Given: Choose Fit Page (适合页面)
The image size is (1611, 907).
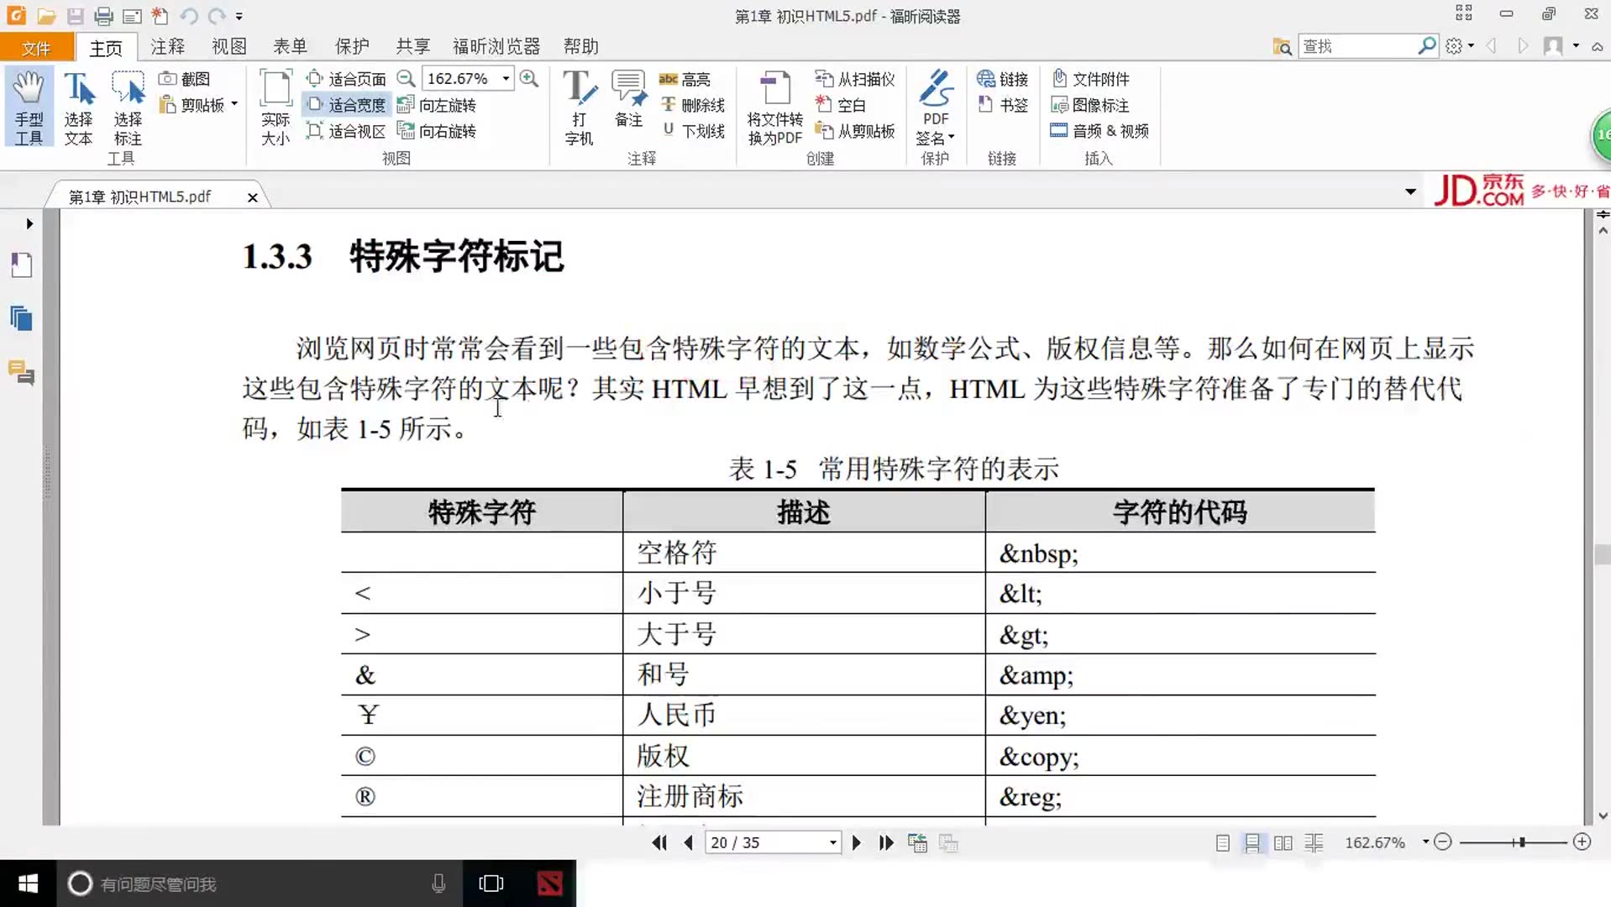Looking at the screenshot, I should (x=346, y=79).
